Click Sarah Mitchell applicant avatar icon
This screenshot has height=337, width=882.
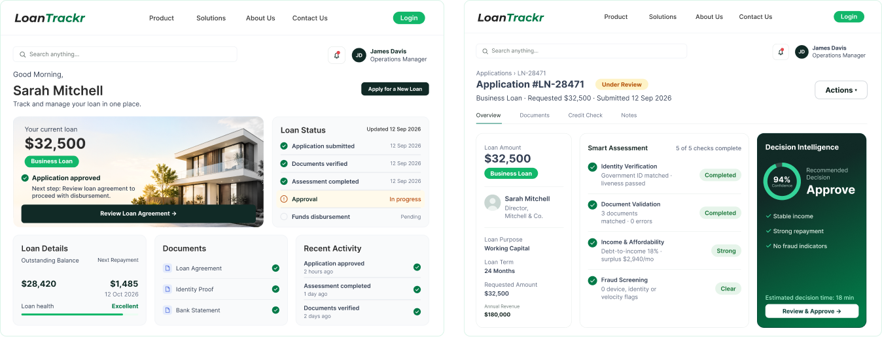pyautogui.click(x=493, y=202)
